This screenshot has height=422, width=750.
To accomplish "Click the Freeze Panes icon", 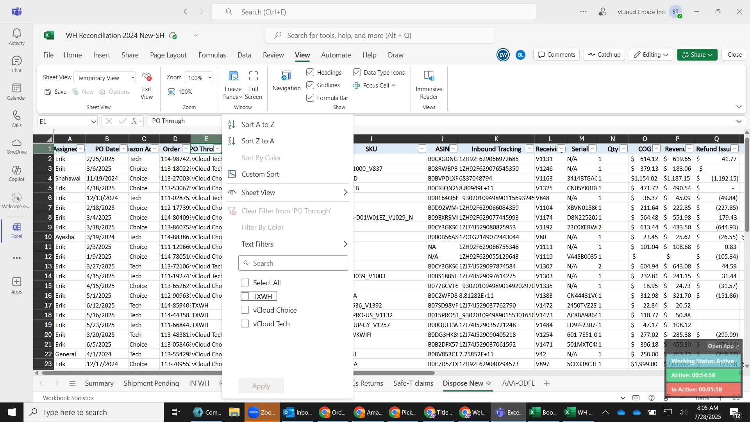I will (x=233, y=76).
